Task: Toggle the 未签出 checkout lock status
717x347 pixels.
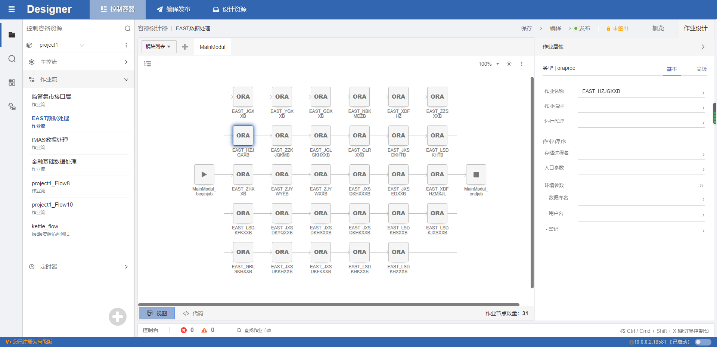Action: (x=618, y=28)
